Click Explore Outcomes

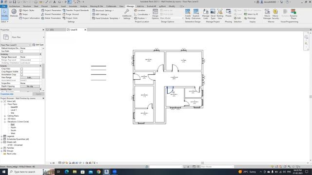[196, 14]
